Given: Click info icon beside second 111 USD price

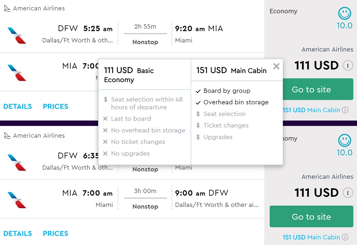Looking at the screenshot, I should [347, 193].
